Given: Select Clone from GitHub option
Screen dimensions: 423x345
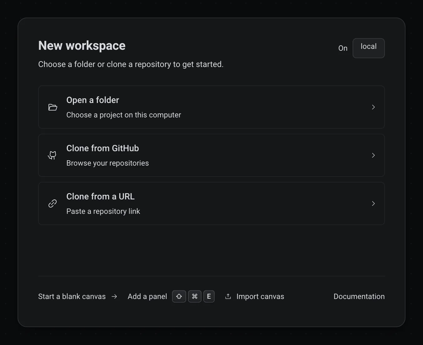Looking at the screenshot, I should point(211,155).
